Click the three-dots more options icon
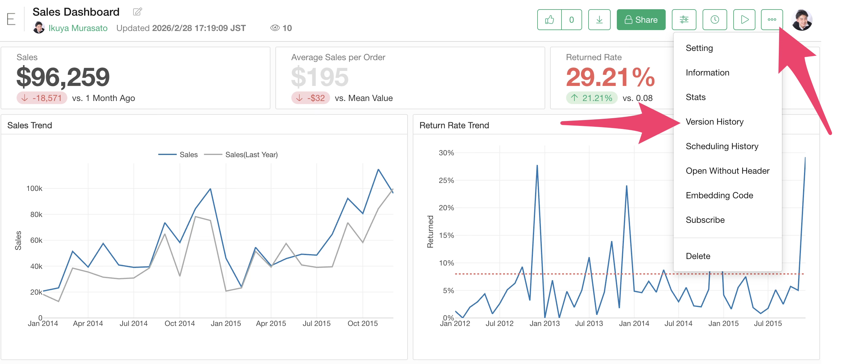Image resolution: width=855 pixels, height=364 pixels. 772,20
